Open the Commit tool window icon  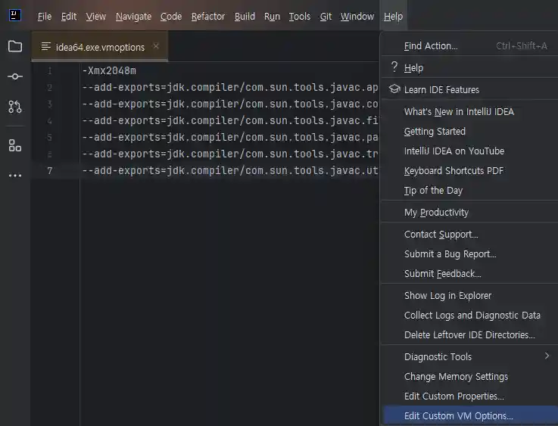(x=15, y=76)
